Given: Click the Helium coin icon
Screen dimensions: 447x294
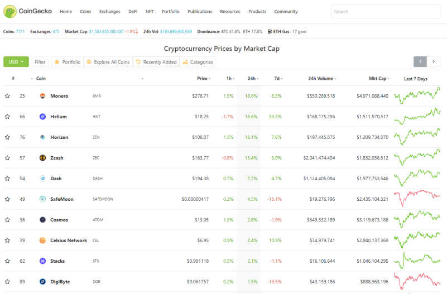Looking at the screenshot, I should coord(42,117).
